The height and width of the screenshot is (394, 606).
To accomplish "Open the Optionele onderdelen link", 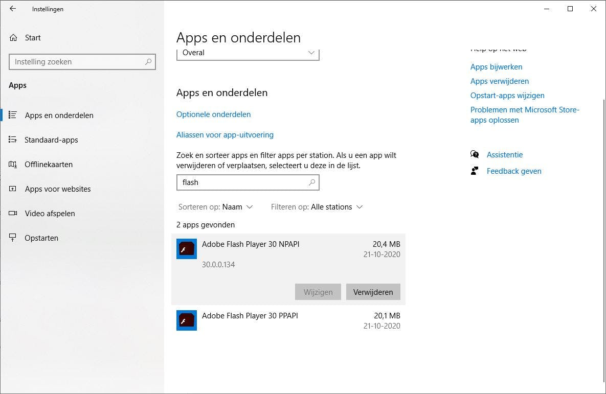I will (213, 114).
